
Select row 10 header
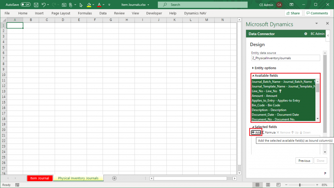tap(3, 75)
